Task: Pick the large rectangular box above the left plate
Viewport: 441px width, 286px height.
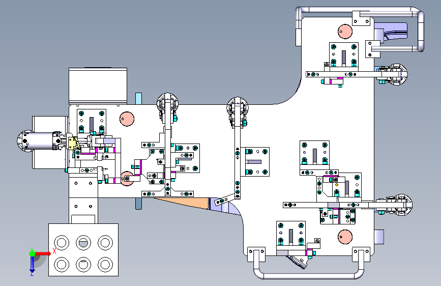Action: 98,86
